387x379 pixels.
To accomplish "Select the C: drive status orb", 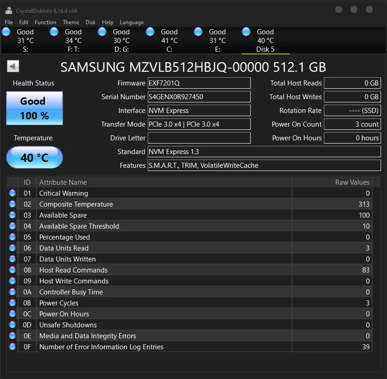I will pyautogui.click(x=150, y=32).
